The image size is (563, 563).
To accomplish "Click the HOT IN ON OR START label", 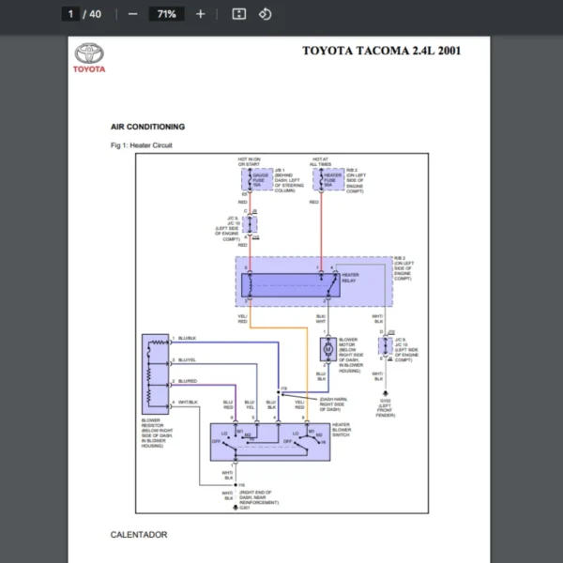I will (250, 161).
